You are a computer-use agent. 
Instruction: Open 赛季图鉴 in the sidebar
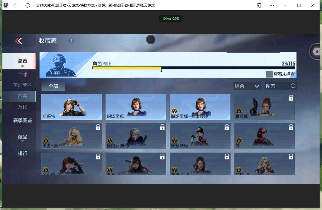23,121
